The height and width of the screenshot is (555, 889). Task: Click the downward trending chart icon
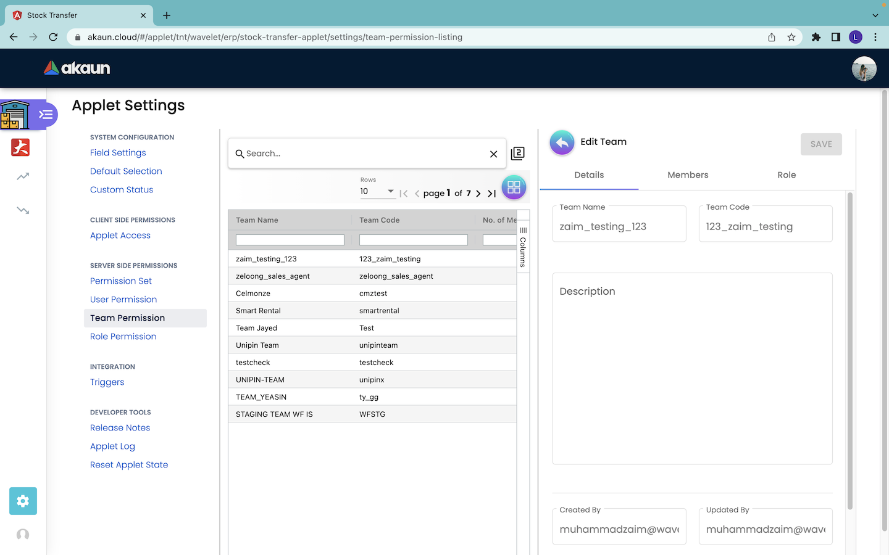point(23,210)
